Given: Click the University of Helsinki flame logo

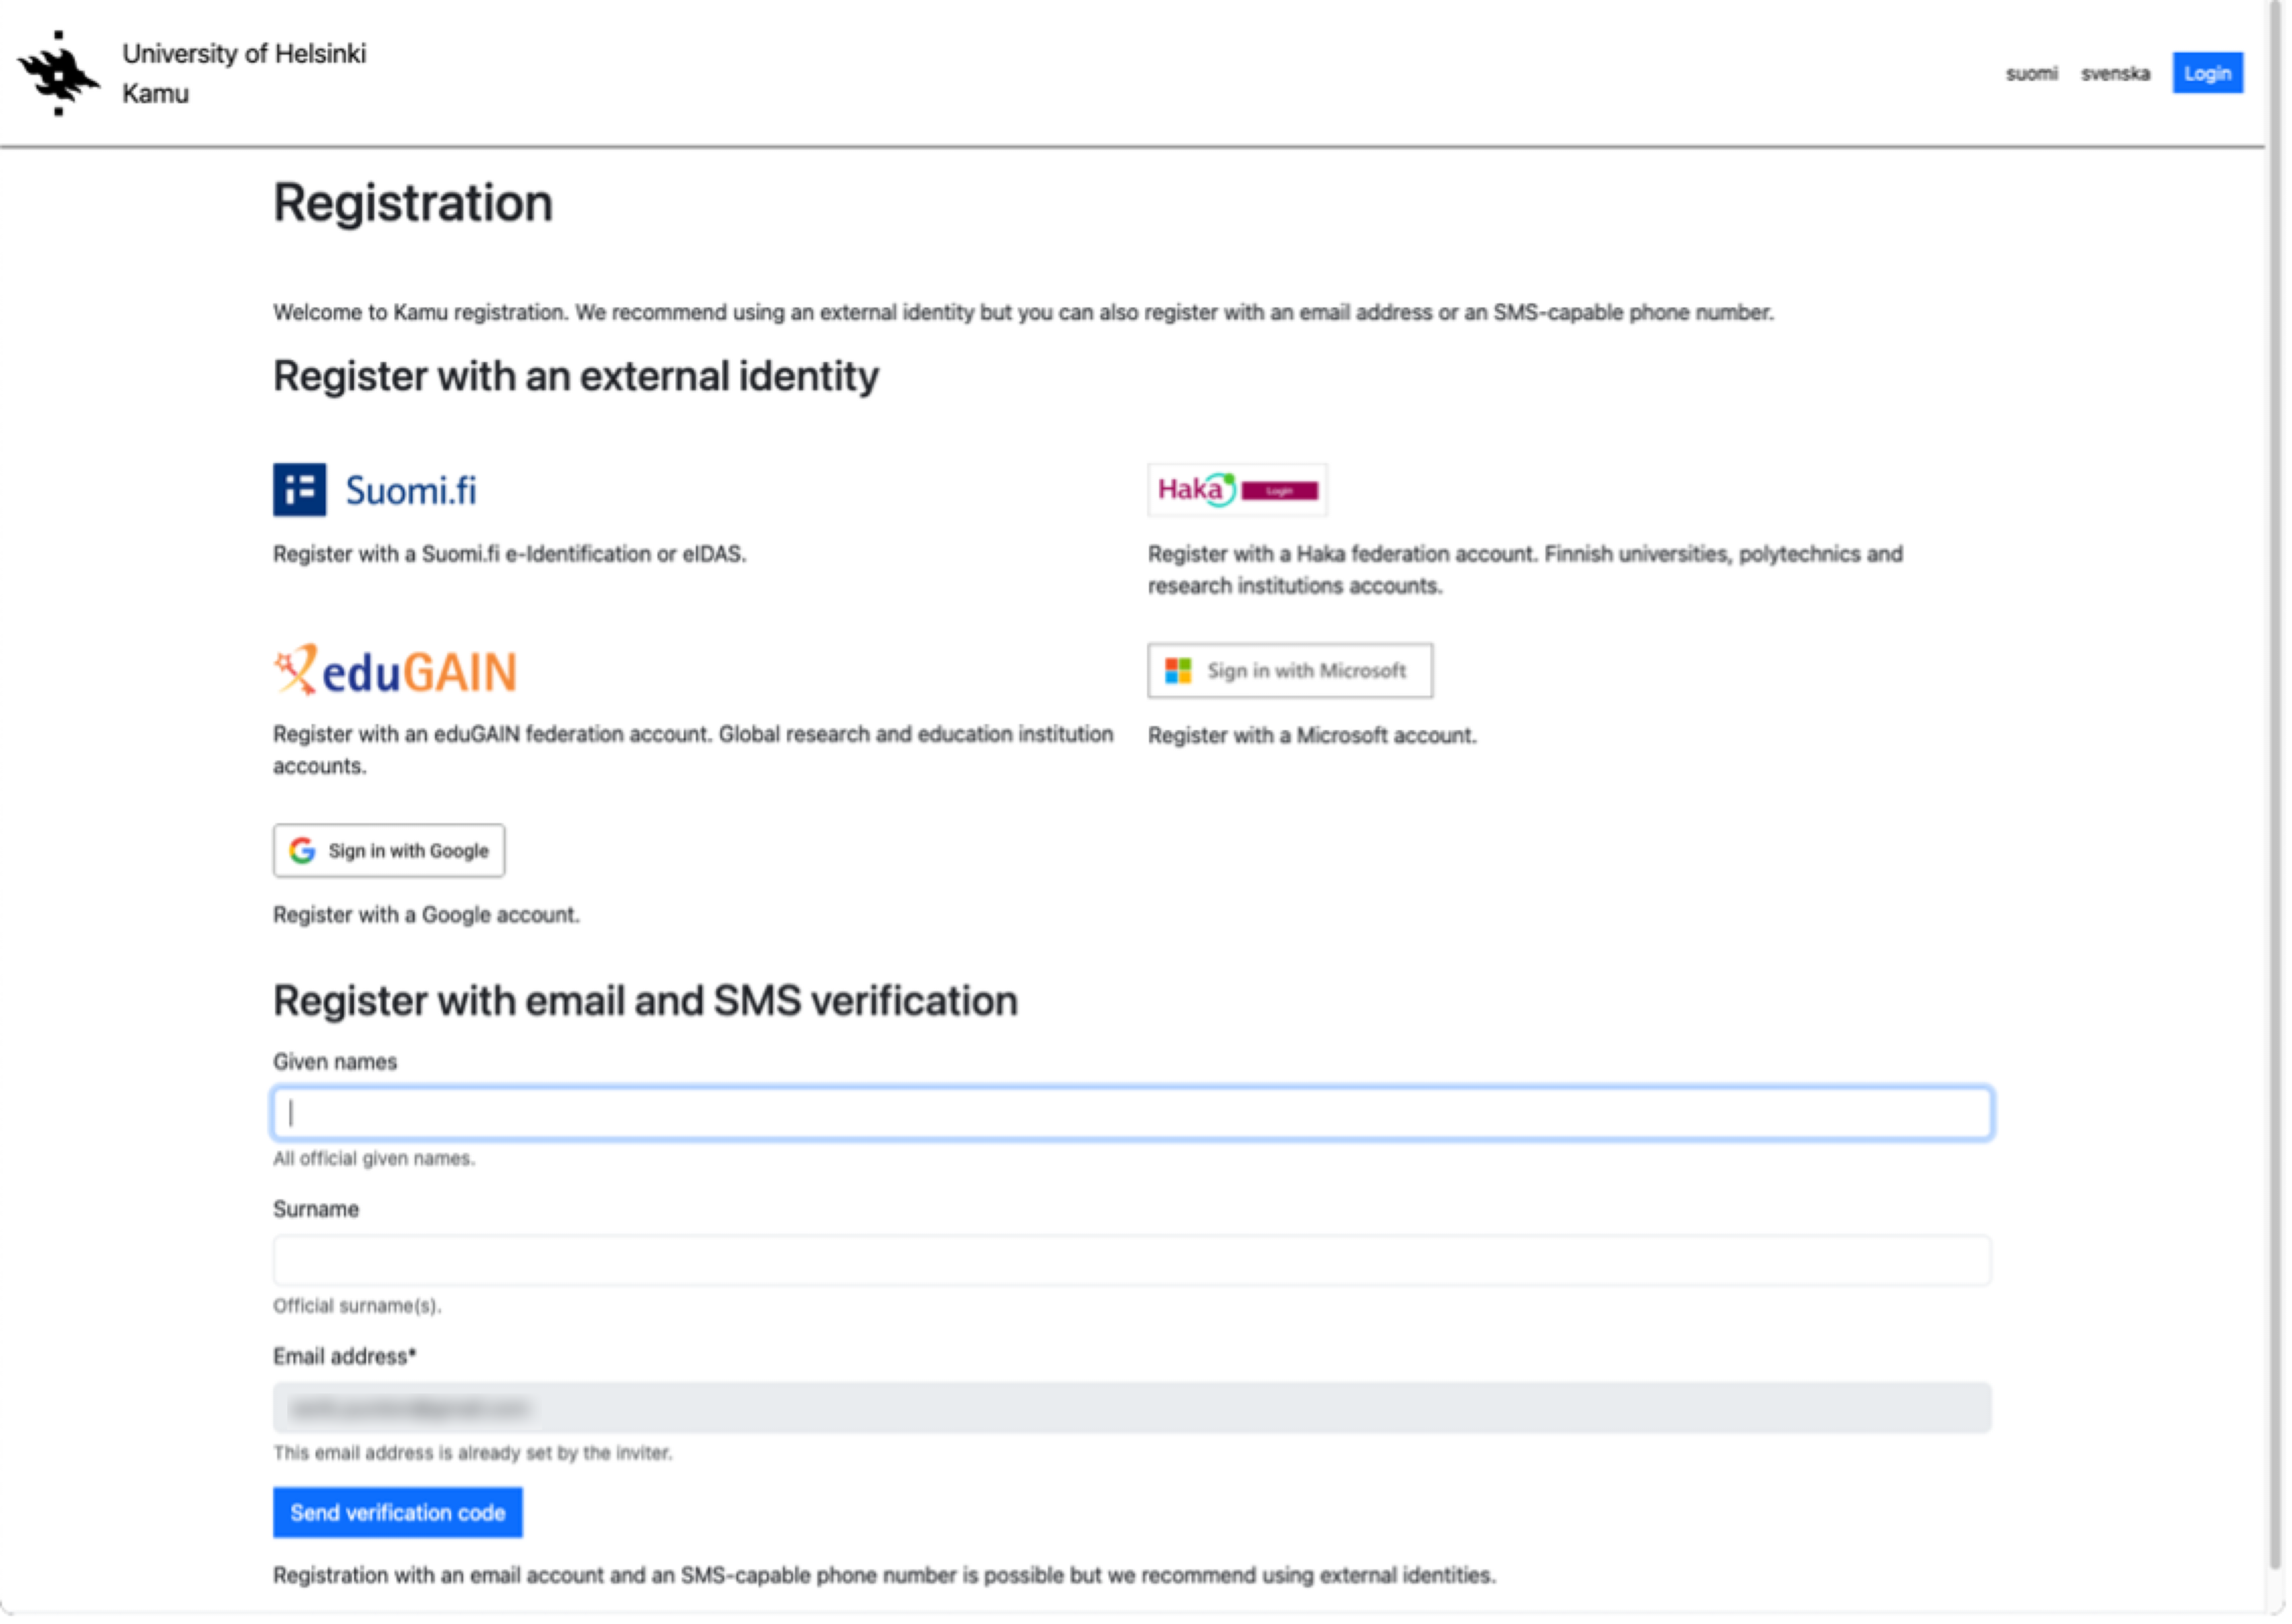Looking at the screenshot, I should (58, 73).
